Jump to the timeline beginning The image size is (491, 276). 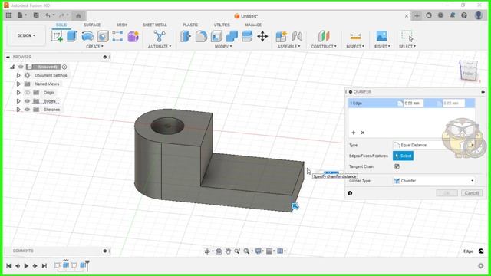point(8,266)
